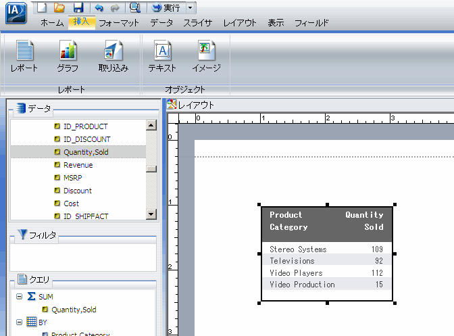The height and width of the screenshot is (336, 454).
Task: Save with the floppy disk icon
Action: pyautogui.click(x=78, y=7)
